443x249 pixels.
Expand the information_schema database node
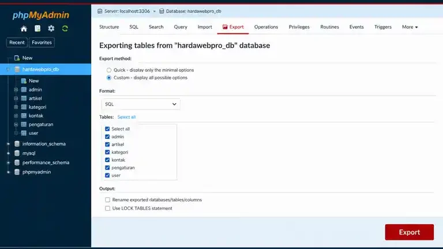[x=8, y=144]
